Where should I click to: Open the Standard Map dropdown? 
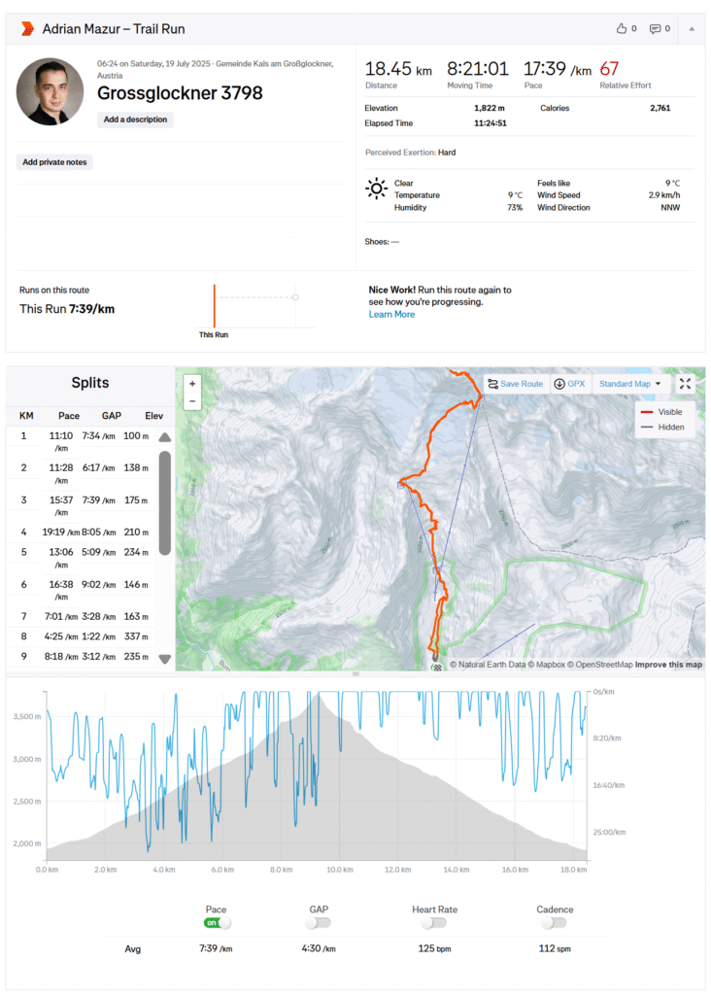point(629,384)
